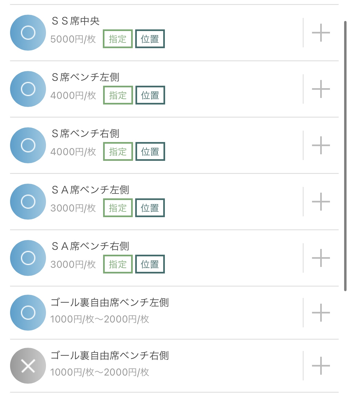Click the 位置 button for ＳＳ席中央
The image size is (349, 400).
click(x=150, y=39)
